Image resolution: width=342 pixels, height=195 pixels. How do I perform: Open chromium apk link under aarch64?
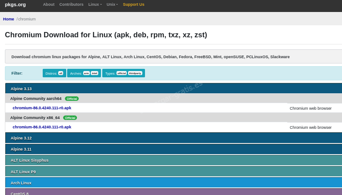point(42,108)
